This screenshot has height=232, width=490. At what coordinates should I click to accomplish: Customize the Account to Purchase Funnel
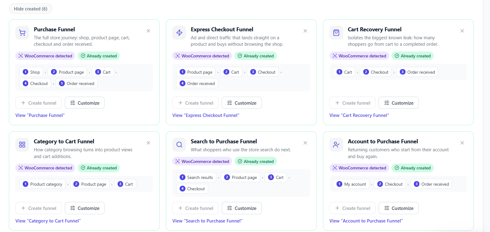pos(399,208)
